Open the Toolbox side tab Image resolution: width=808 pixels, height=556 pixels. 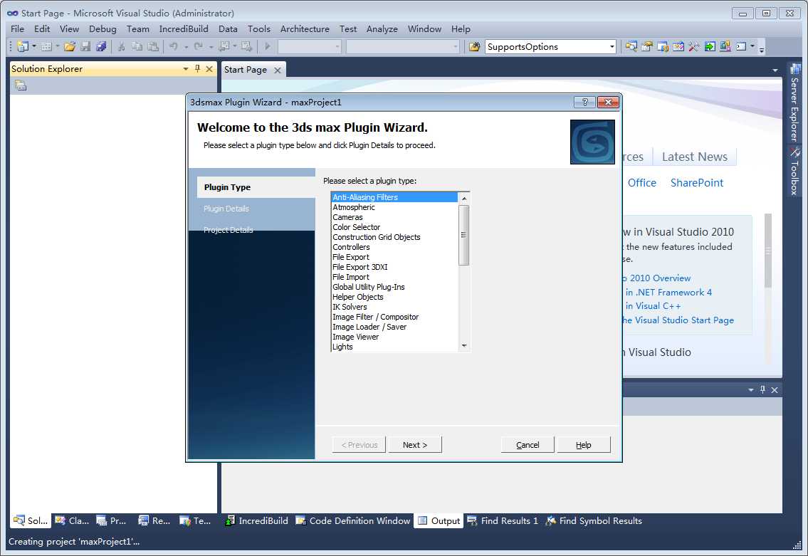[x=795, y=171]
